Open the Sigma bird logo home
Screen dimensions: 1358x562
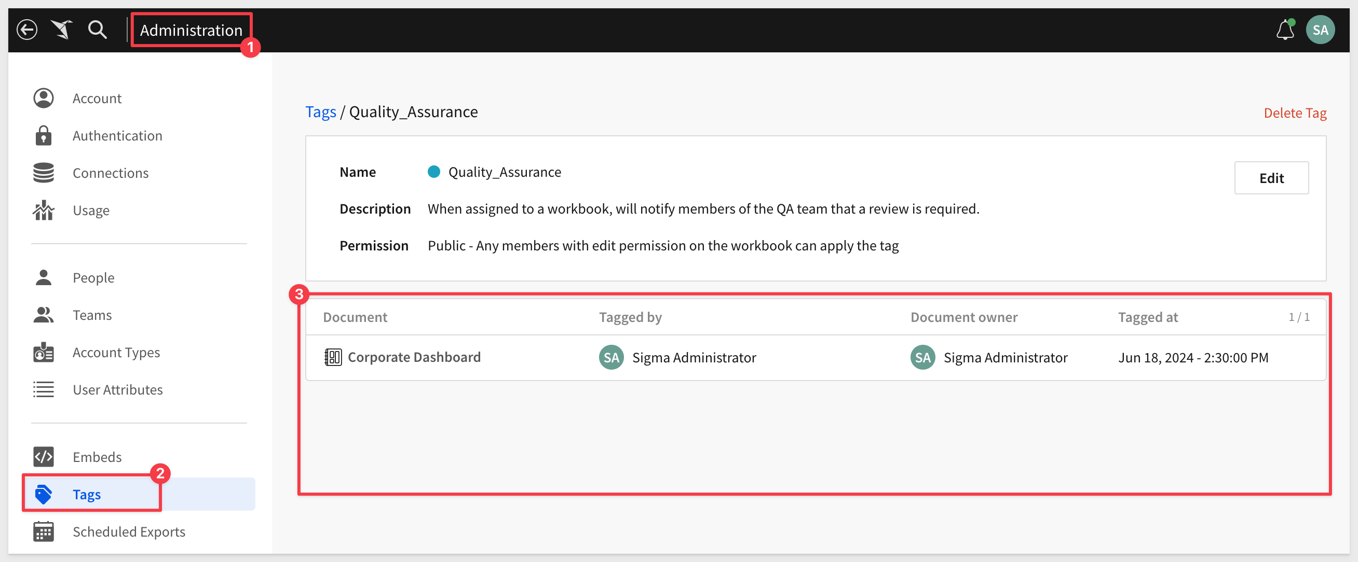pyautogui.click(x=62, y=30)
